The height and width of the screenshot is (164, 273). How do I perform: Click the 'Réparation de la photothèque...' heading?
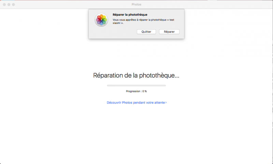(136, 75)
